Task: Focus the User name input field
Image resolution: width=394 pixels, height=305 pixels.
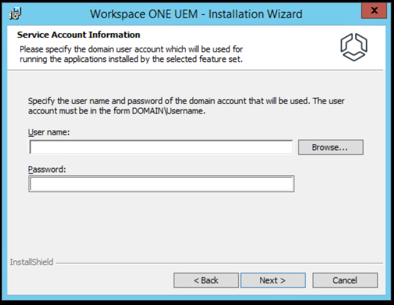Action: 161,147
